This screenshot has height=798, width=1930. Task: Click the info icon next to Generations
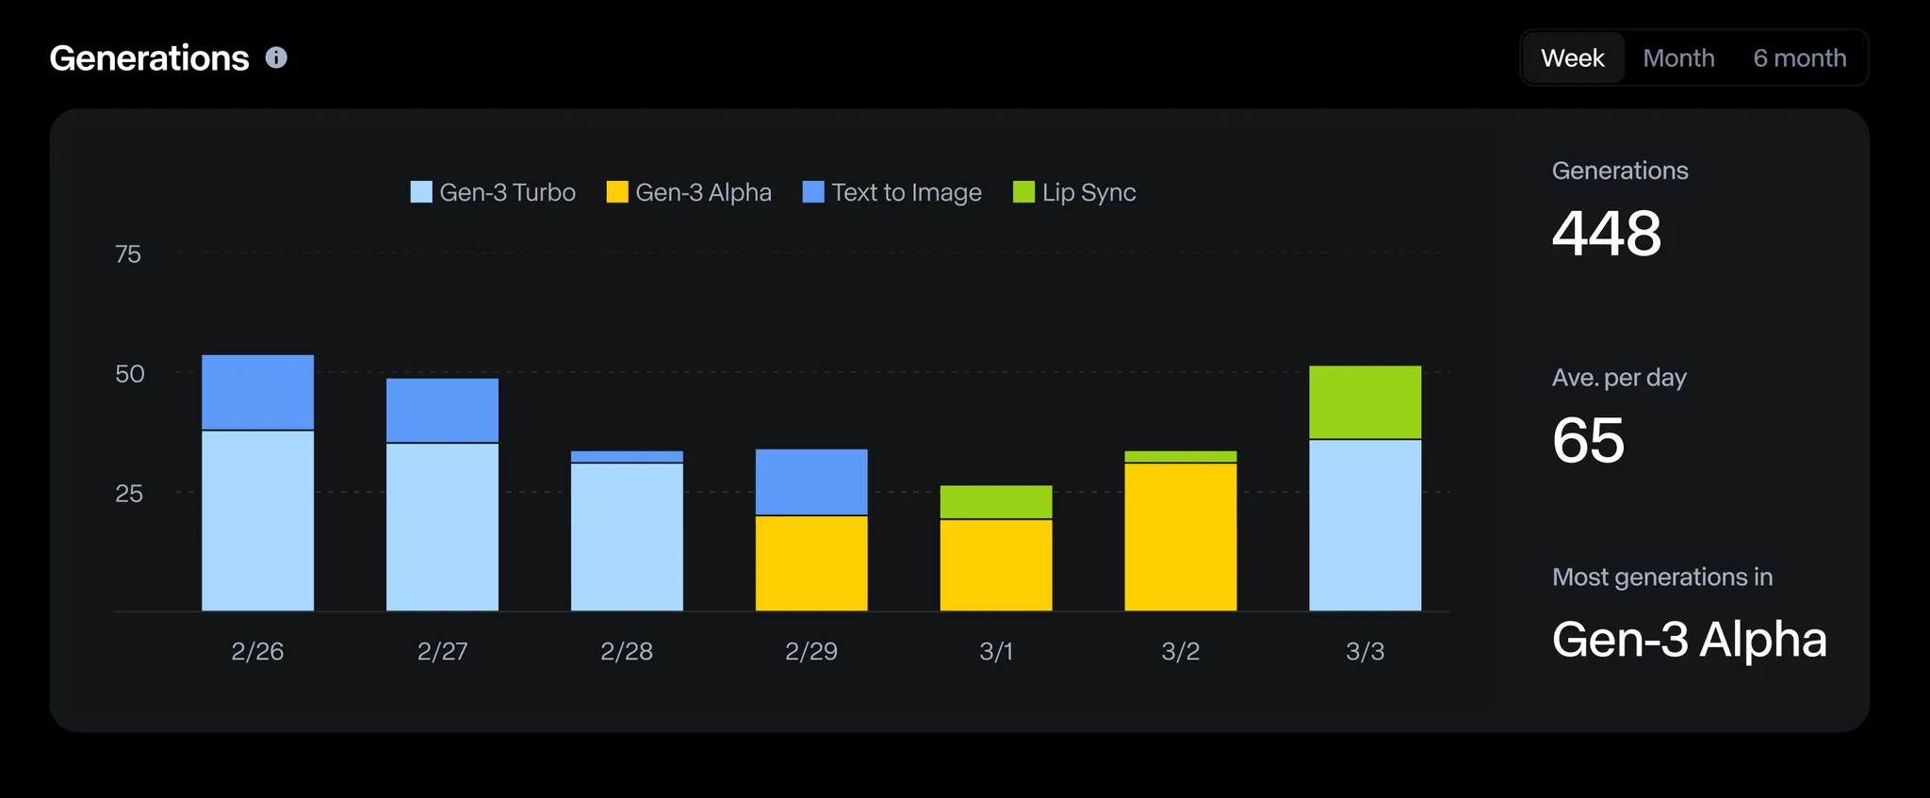276,58
